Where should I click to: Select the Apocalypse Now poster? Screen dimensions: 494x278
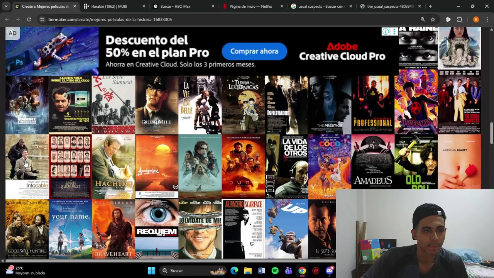point(157,167)
